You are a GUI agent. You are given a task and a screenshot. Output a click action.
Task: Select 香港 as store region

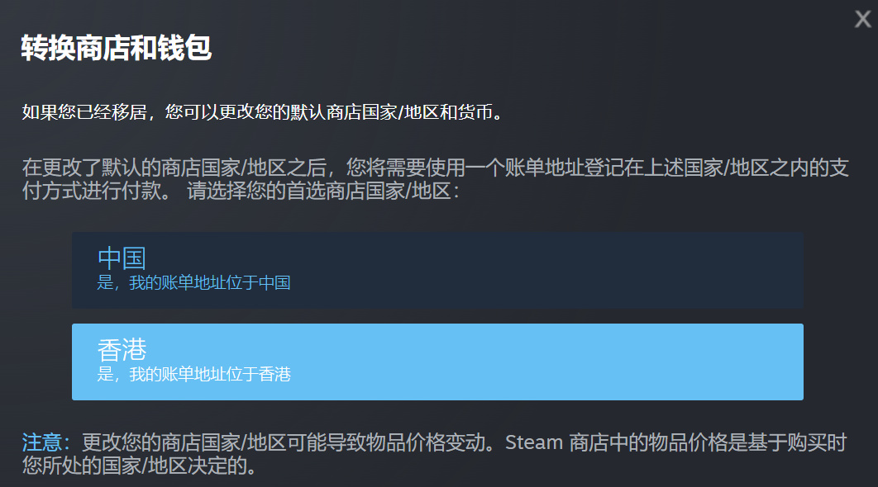click(x=437, y=362)
